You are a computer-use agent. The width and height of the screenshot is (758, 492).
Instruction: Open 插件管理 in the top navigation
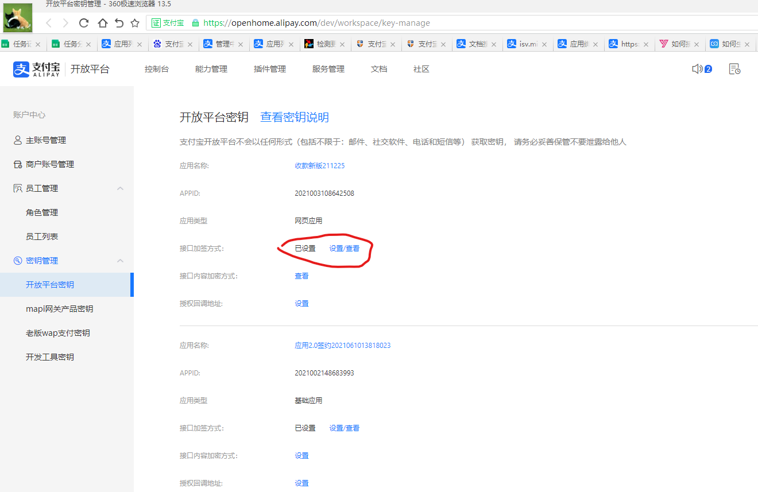pyautogui.click(x=270, y=69)
